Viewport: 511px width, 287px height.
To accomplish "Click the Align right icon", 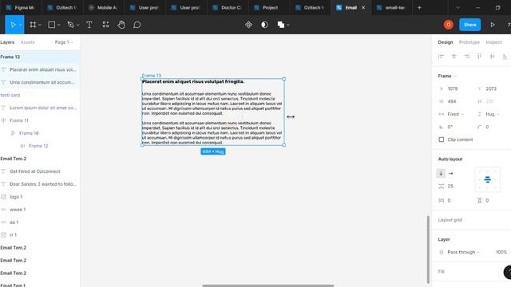I will 467,57.
